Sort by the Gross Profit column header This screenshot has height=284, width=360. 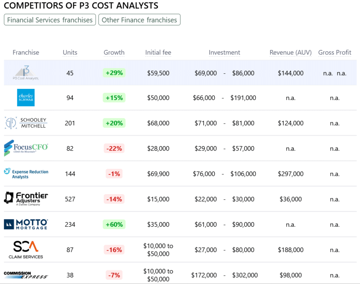[x=335, y=53]
